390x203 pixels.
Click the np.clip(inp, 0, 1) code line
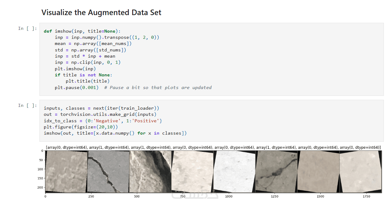coord(88,63)
